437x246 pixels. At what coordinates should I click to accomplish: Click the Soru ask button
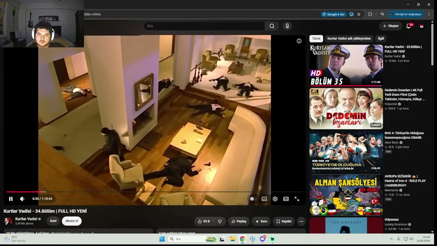pyautogui.click(x=261, y=221)
